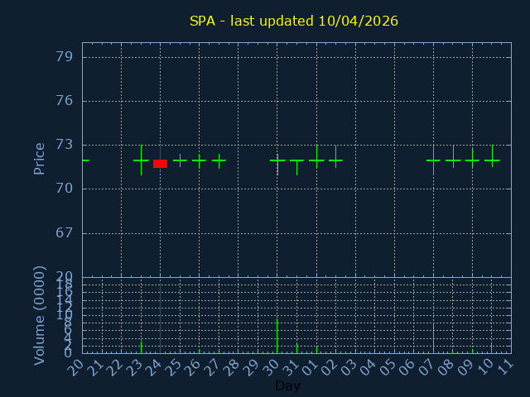Viewport: 530px width, 397px height.
Task: Select the green candlestick on day 23
Action: pyautogui.click(x=141, y=160)
